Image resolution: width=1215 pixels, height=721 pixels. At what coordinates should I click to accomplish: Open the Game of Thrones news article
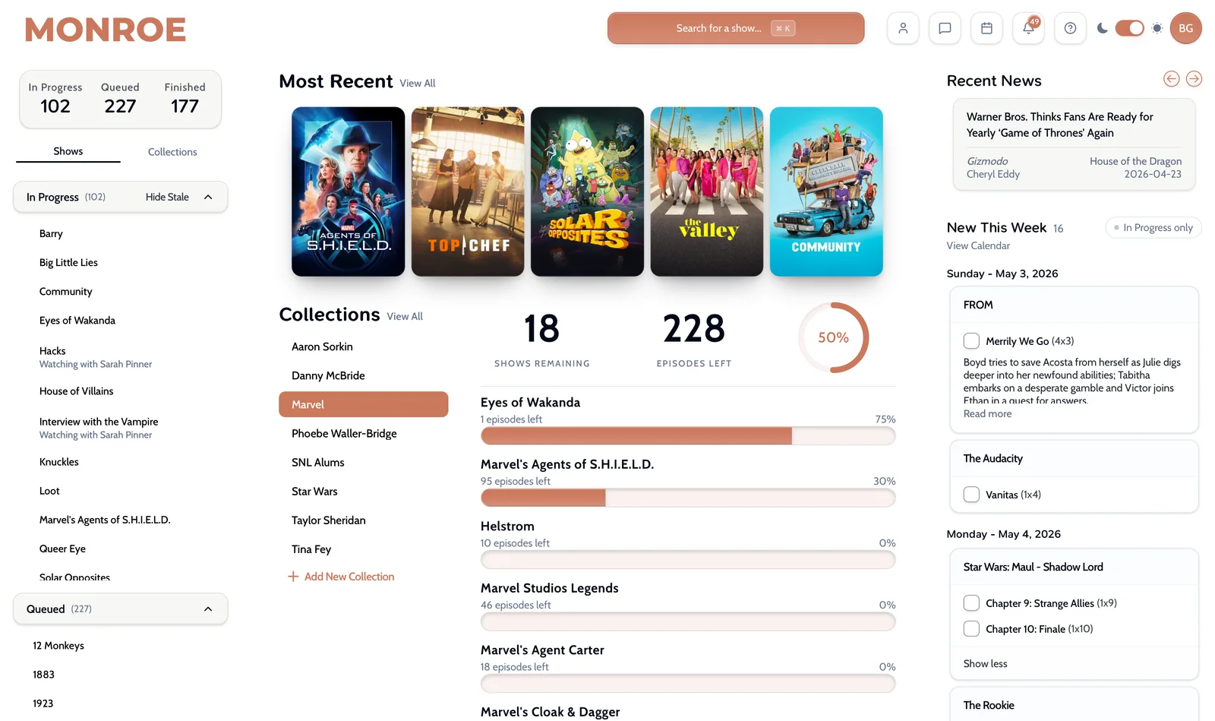pyautogui.click(x=1074, y=144)
